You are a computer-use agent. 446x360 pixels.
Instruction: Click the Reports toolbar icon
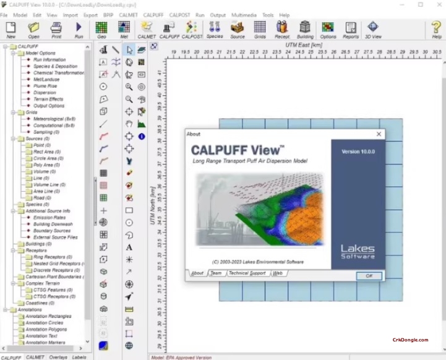coord(351,30)
